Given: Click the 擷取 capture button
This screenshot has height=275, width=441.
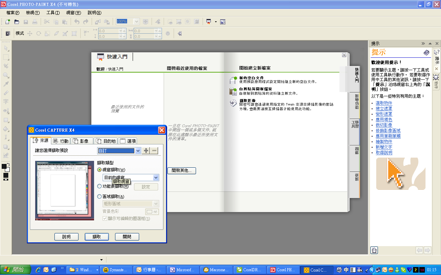Looking at the screenshot, I should point(97,236).
